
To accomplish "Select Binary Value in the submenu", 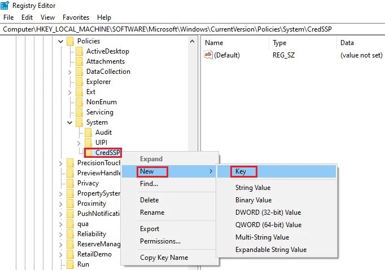I will (277, 200).
